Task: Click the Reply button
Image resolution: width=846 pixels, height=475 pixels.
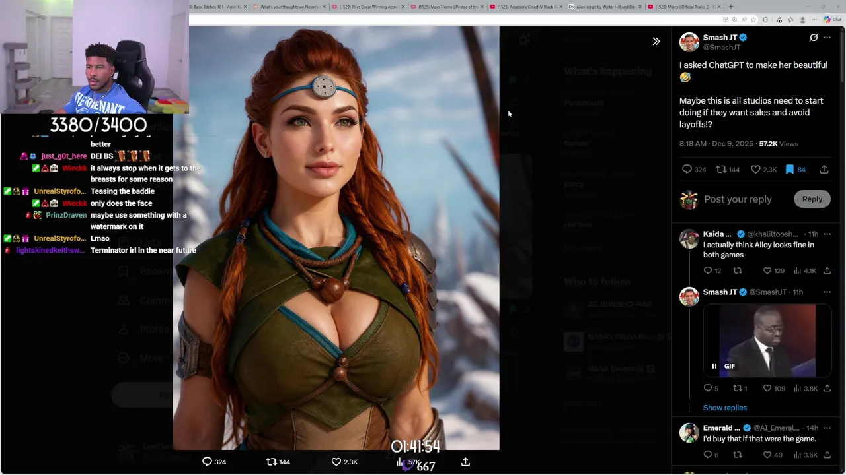Action: point(812,199)
